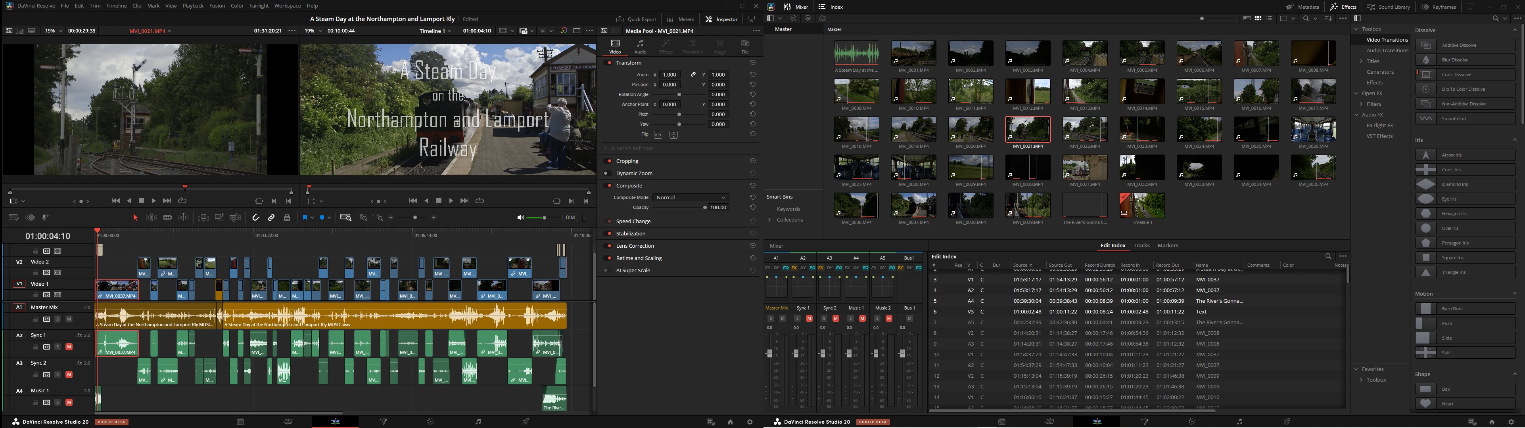Open source viewer zoom 19% dropdown
Viewport: 1525px width, 428px height.
coord(54,31)
